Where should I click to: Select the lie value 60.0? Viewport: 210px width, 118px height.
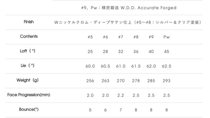pos(90,66)
